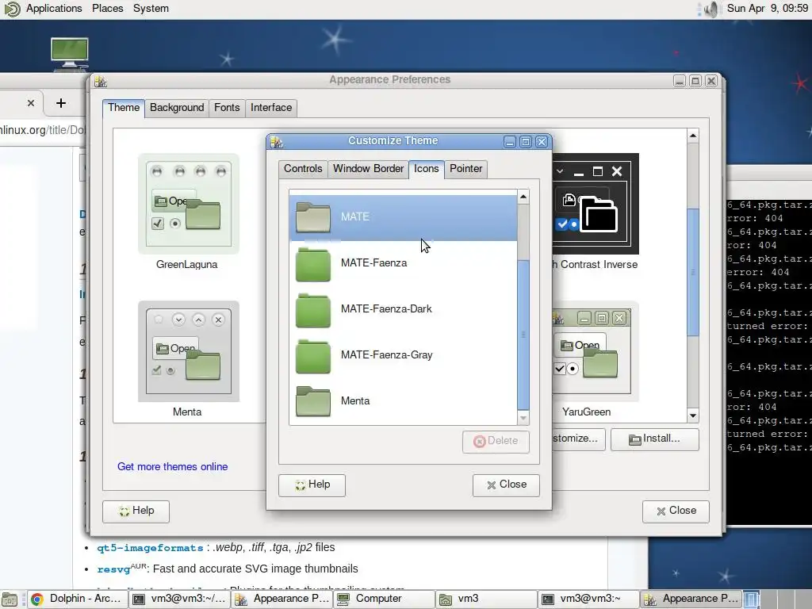Open the Get more themes online link

click(172, 466)
